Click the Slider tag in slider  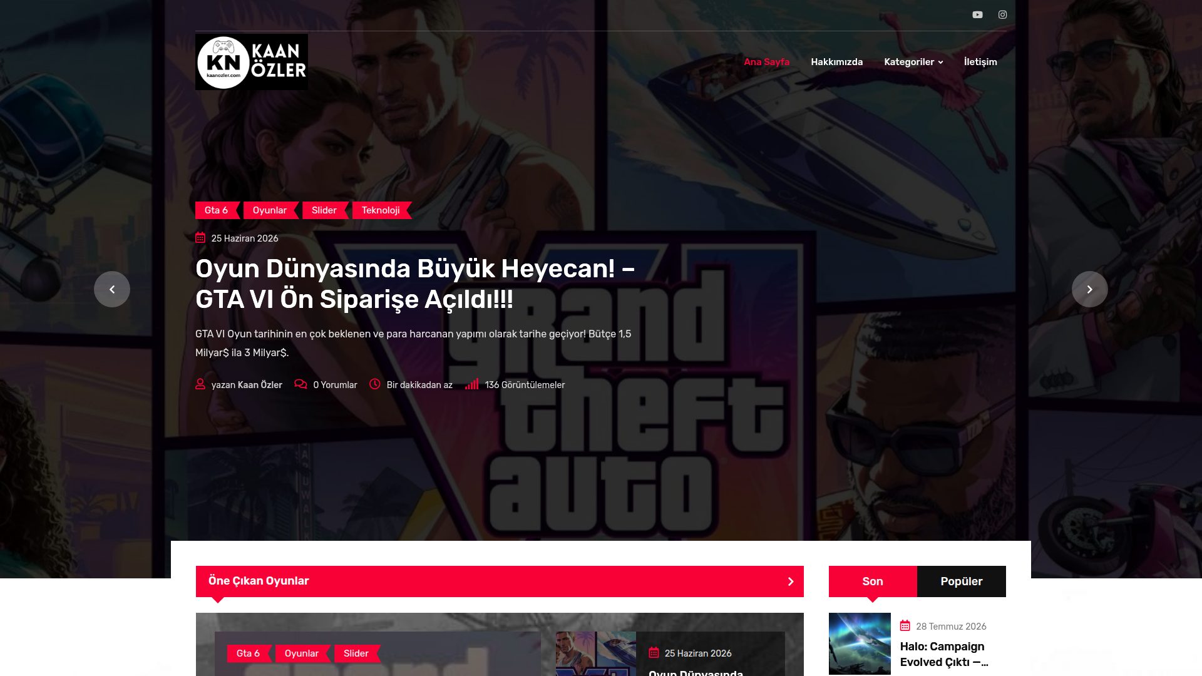(324, 210)
